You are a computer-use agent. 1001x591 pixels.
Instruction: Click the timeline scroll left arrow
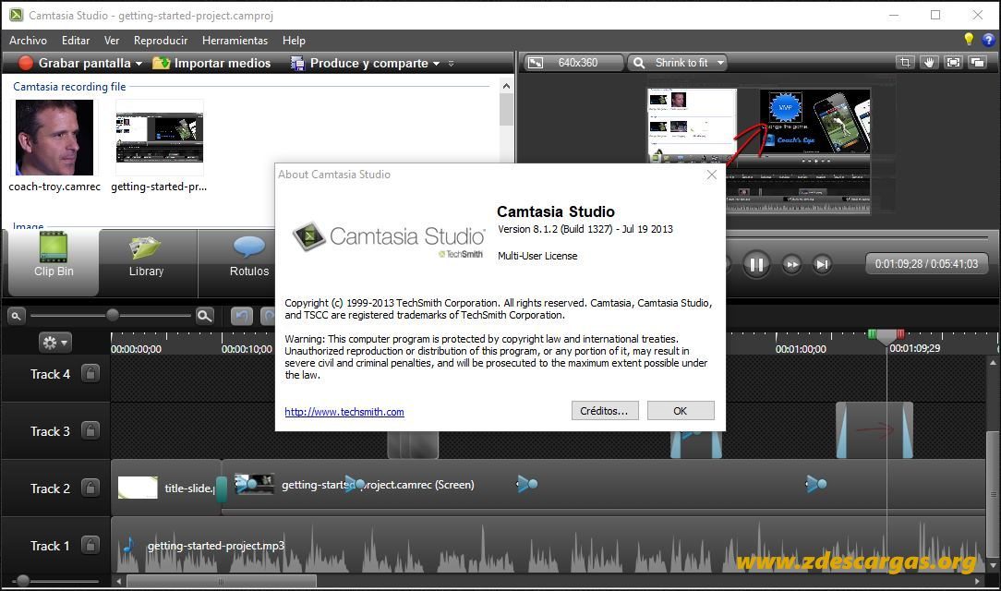click(x=119, y=582)
